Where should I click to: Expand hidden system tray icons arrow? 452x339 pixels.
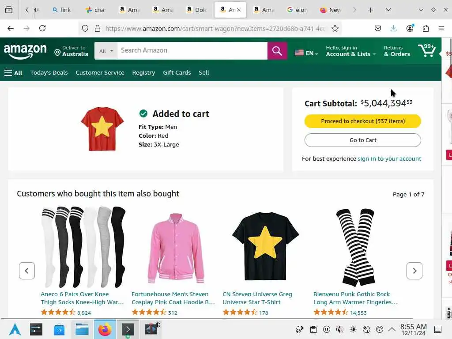[392, 329]
